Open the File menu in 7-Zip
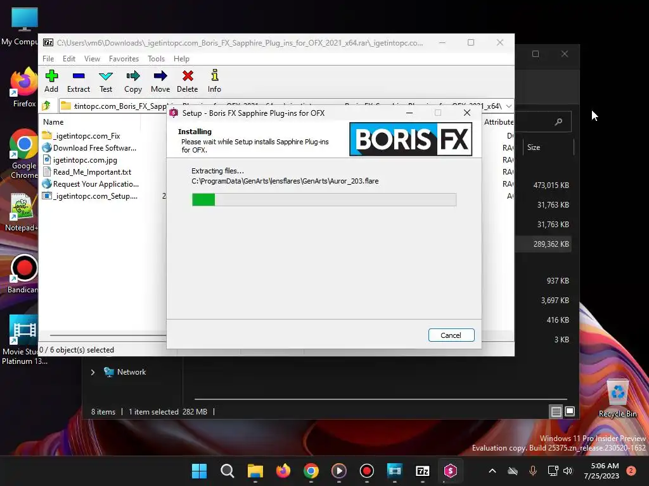Screen dimensions: 649x486 click(48, 59)
